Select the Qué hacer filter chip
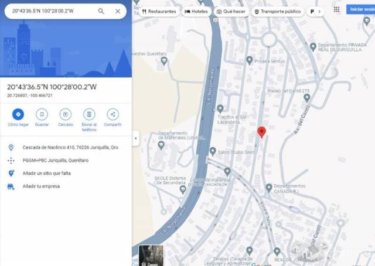This screenshot has width=375, height=266. [231, 12]
